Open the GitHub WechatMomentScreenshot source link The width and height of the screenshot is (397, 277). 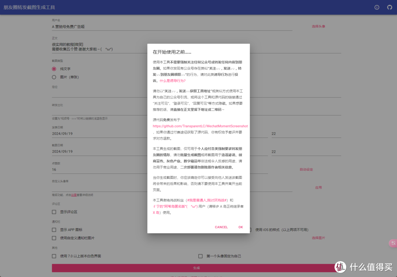click(200, 126)
